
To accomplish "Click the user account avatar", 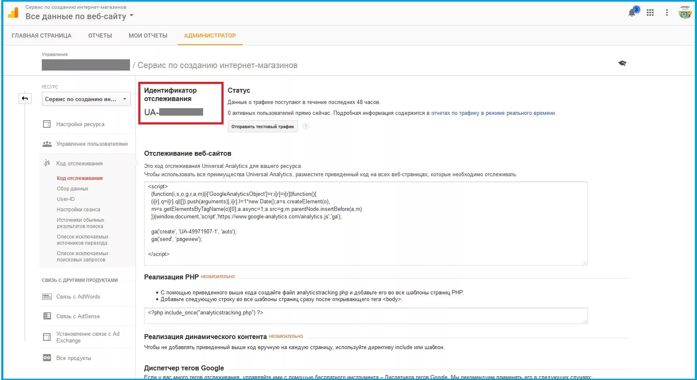I will click(685, 13).
